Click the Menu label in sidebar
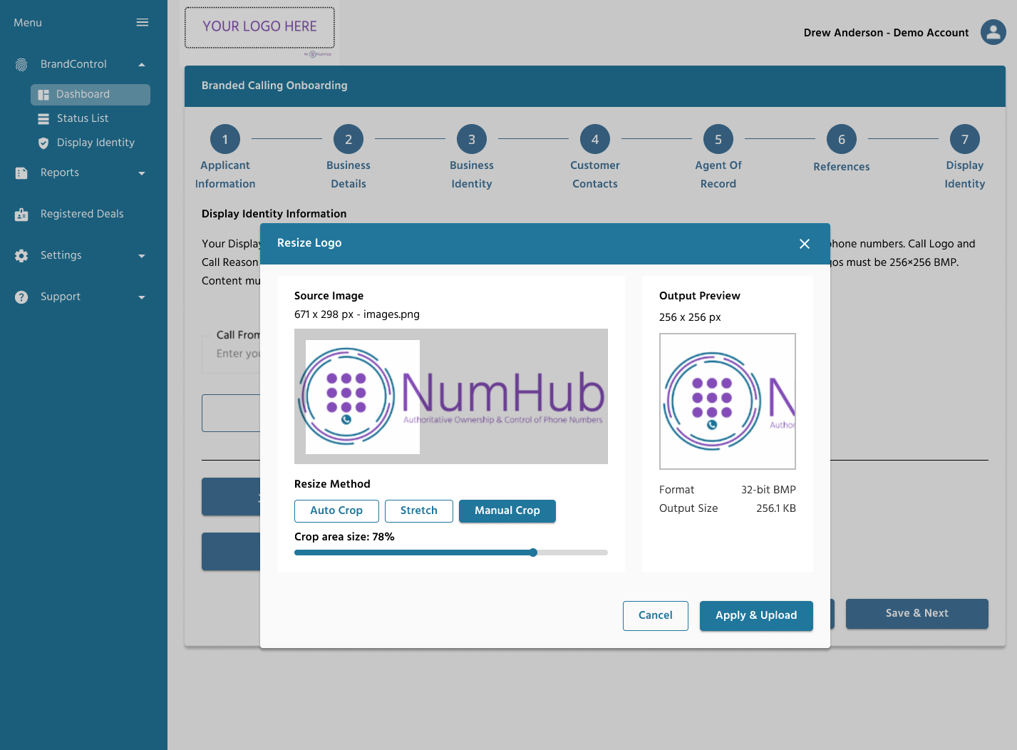 pos(28,23)
